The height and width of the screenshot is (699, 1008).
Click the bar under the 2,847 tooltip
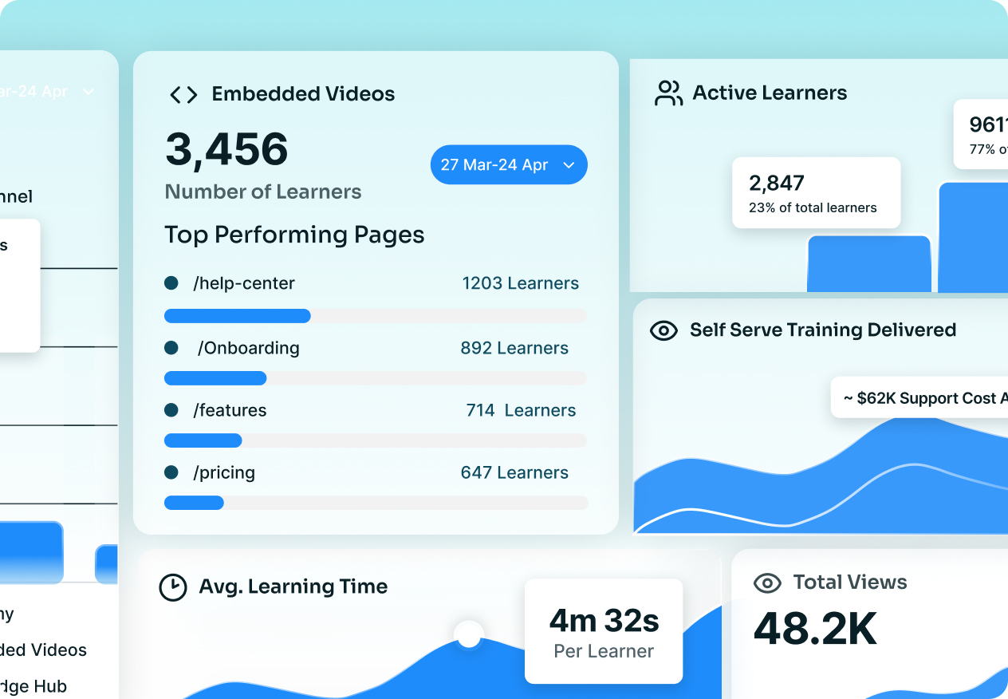click(x=869, y=263)
